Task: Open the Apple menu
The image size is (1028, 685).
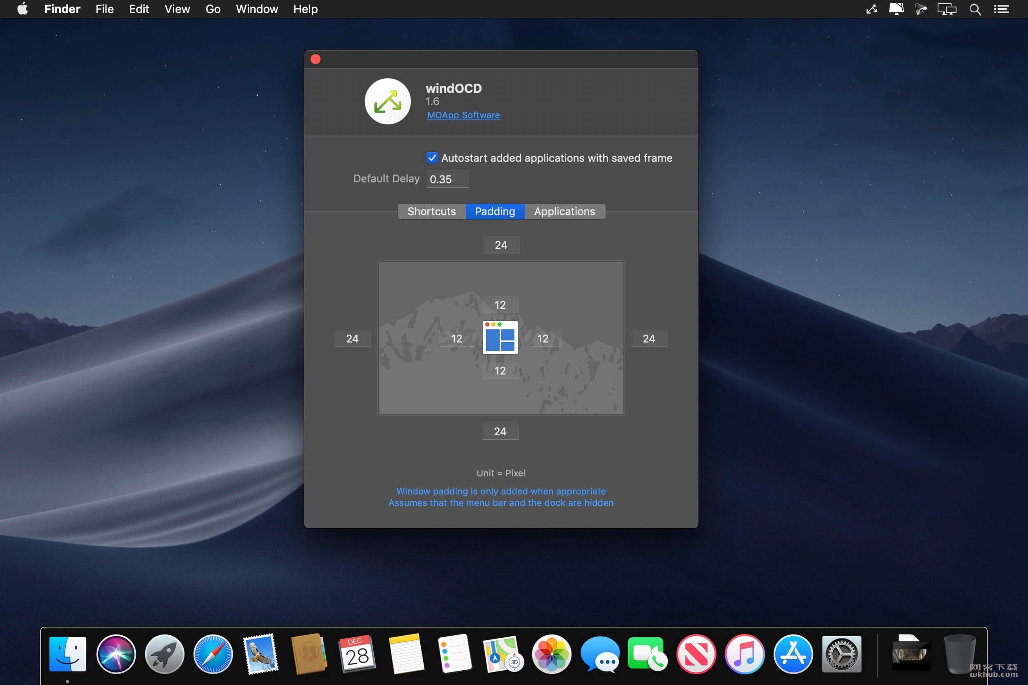Action: tap(22, 9)
